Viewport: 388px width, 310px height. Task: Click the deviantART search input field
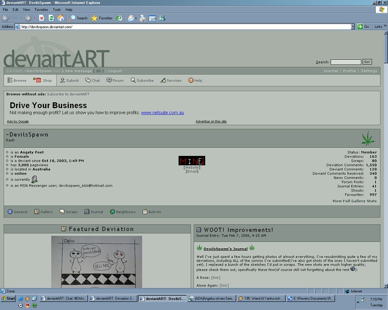pos(346,62)
